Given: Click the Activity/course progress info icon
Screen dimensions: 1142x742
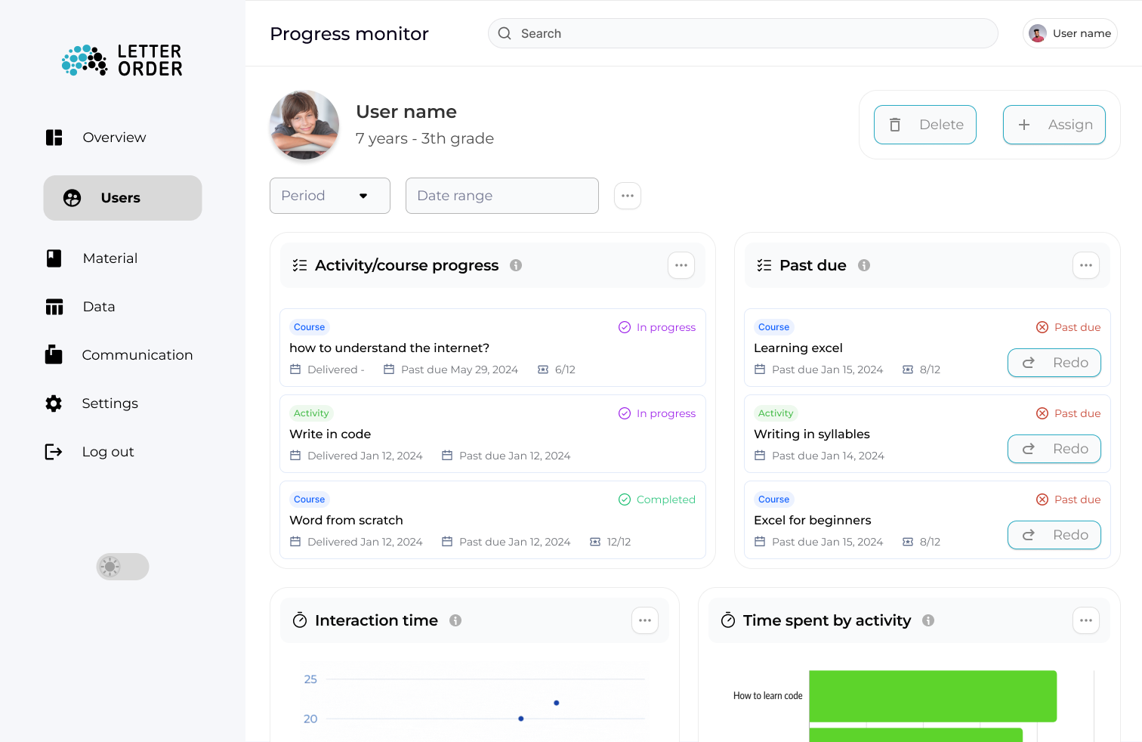Looking at the screenshot, I should [516, 265].
